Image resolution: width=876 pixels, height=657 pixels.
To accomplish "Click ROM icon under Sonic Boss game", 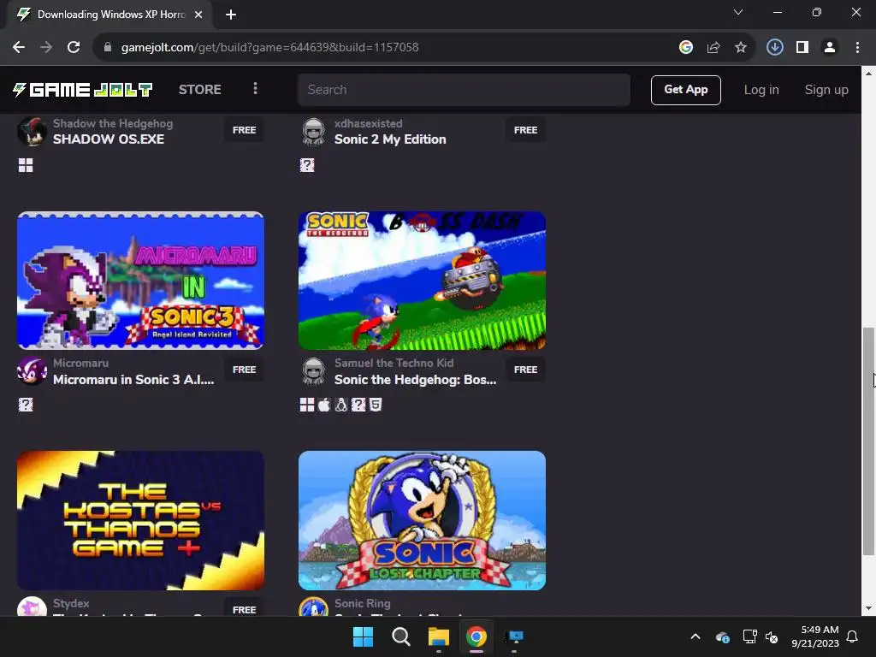I will pos(358,405).
